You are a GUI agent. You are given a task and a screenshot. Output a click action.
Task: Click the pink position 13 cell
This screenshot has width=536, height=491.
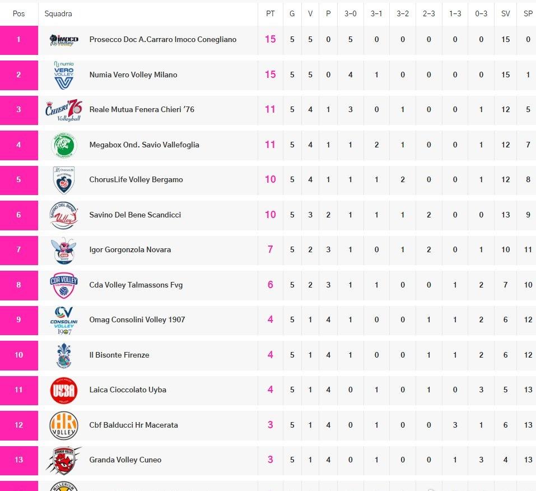tap(19, 461)
